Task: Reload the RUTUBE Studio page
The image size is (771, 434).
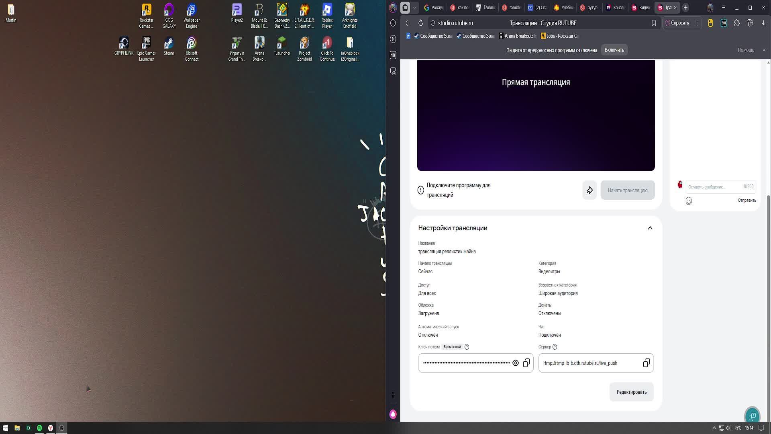Action: click(420, 23)
